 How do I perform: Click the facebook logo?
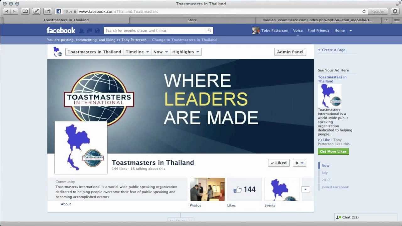(x=61, y=30)
